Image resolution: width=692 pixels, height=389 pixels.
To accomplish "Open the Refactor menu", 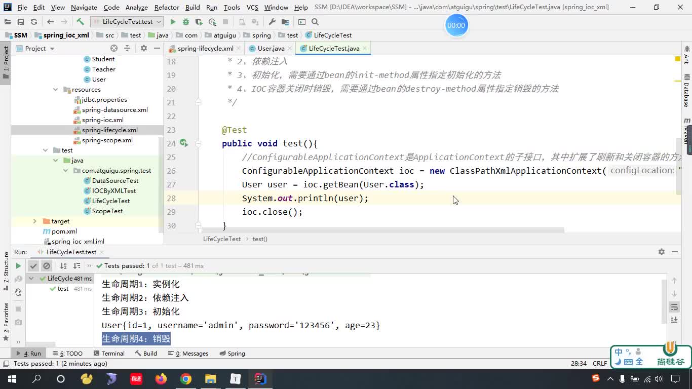I will (167, 7).
